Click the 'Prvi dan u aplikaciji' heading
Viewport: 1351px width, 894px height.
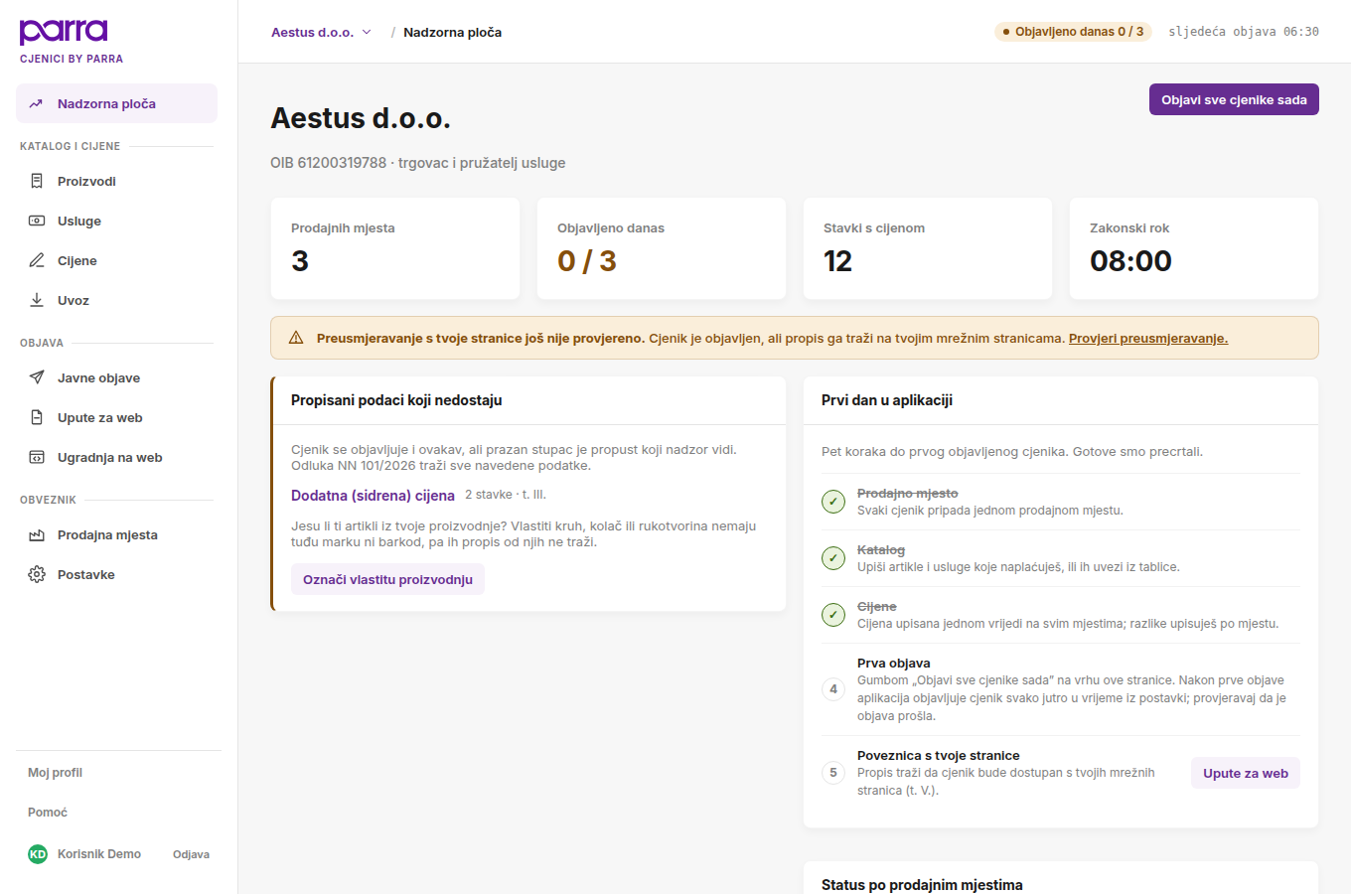(887, 400)
